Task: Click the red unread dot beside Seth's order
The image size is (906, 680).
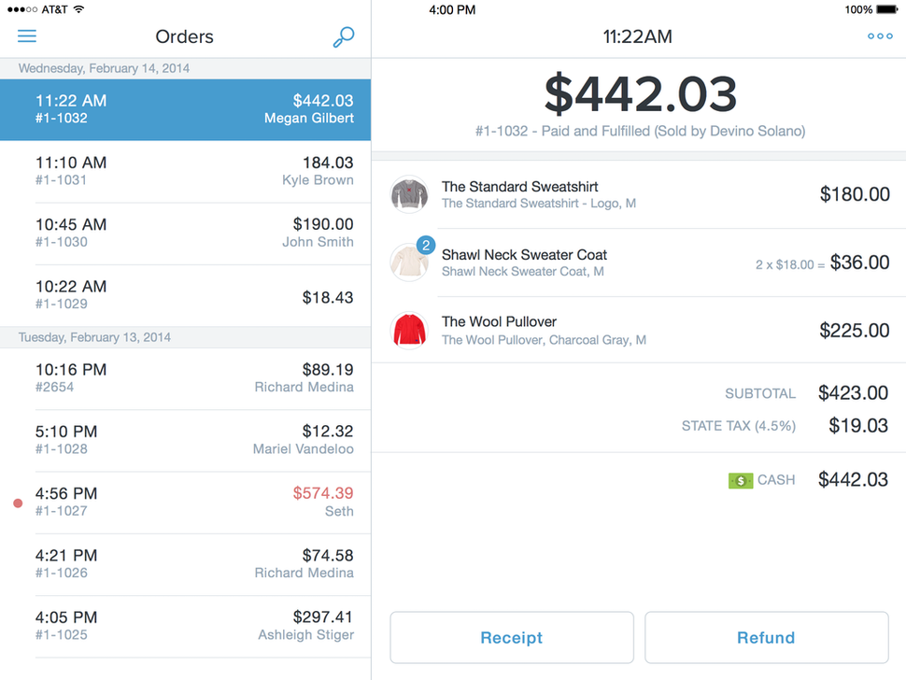Action: (17, 503)
